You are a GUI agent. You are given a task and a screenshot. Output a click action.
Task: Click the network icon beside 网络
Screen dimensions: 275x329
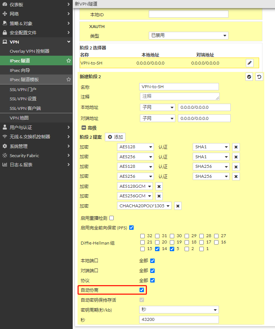point(5,14)
